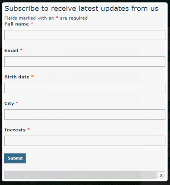Focus the Full name input field
170x185 pixels.
tap(85, 35)
